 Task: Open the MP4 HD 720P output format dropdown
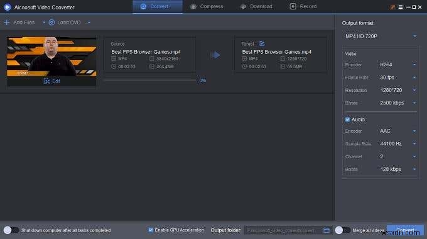[381, 36]
